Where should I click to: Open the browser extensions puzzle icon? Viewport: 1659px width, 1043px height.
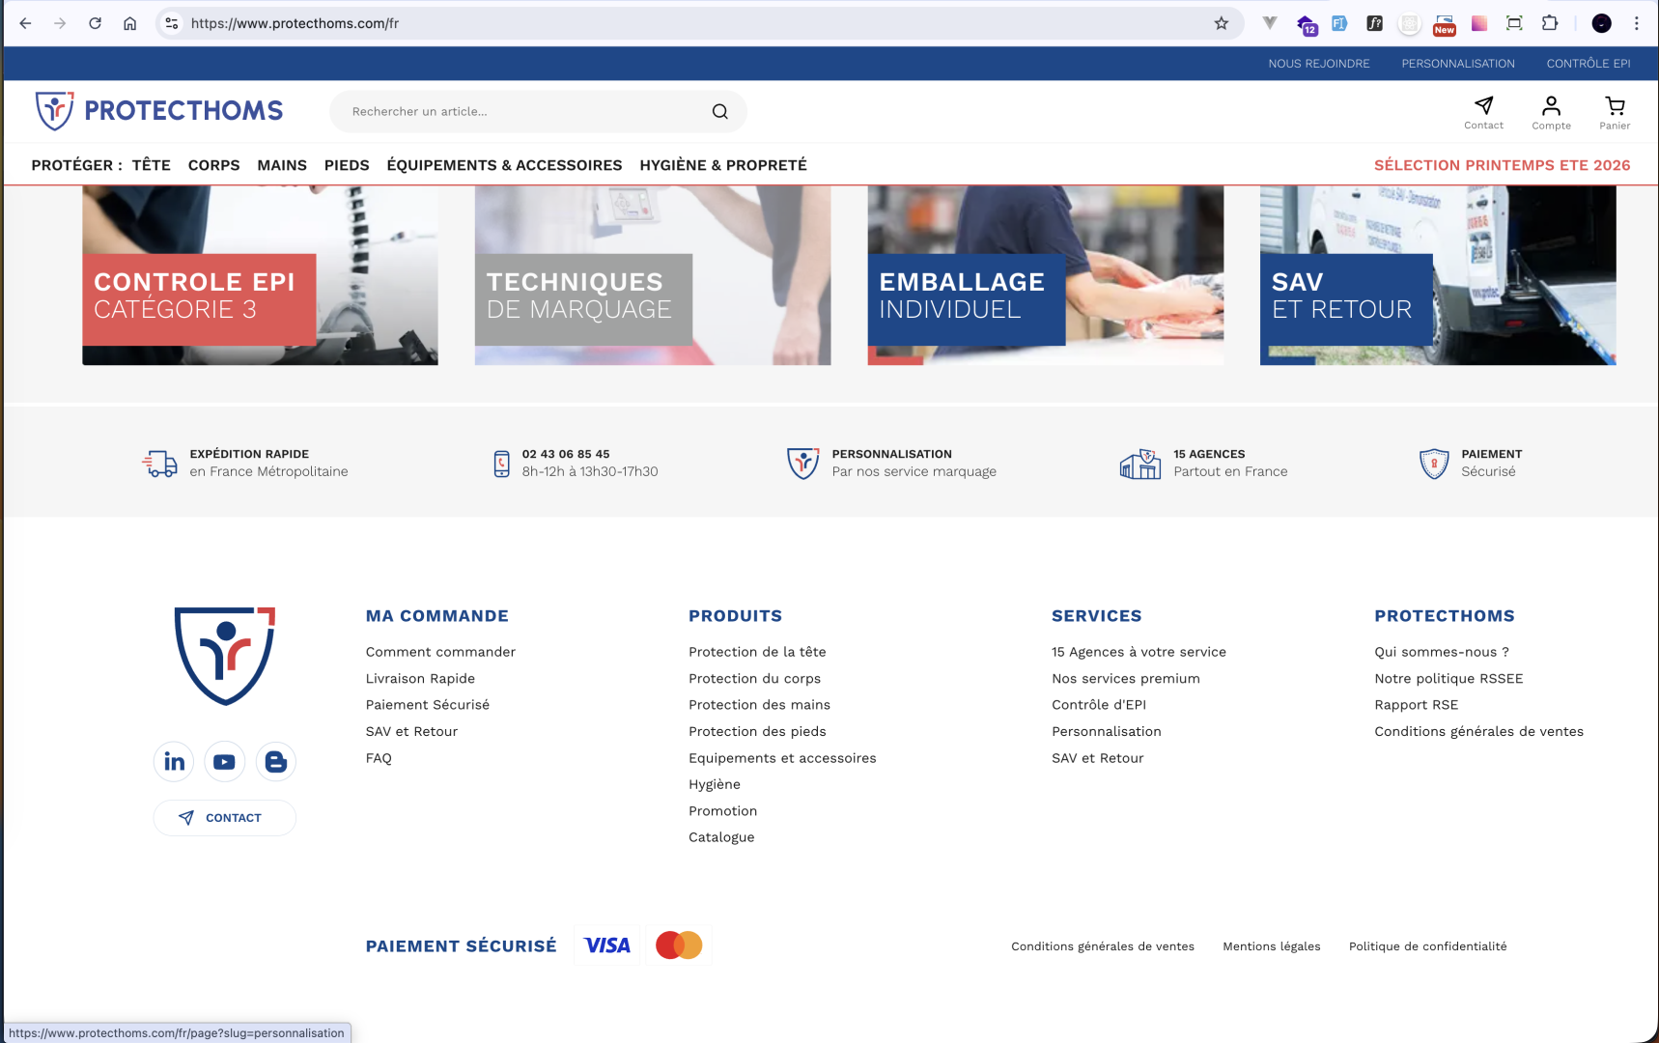pos(1550,23)
